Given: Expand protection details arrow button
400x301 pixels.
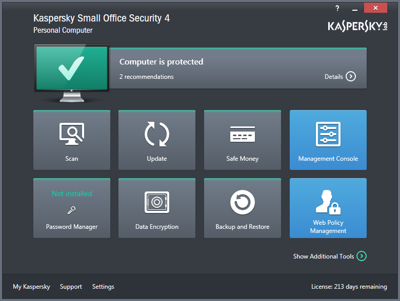Looking at the screenshot, I should (351, 77).
